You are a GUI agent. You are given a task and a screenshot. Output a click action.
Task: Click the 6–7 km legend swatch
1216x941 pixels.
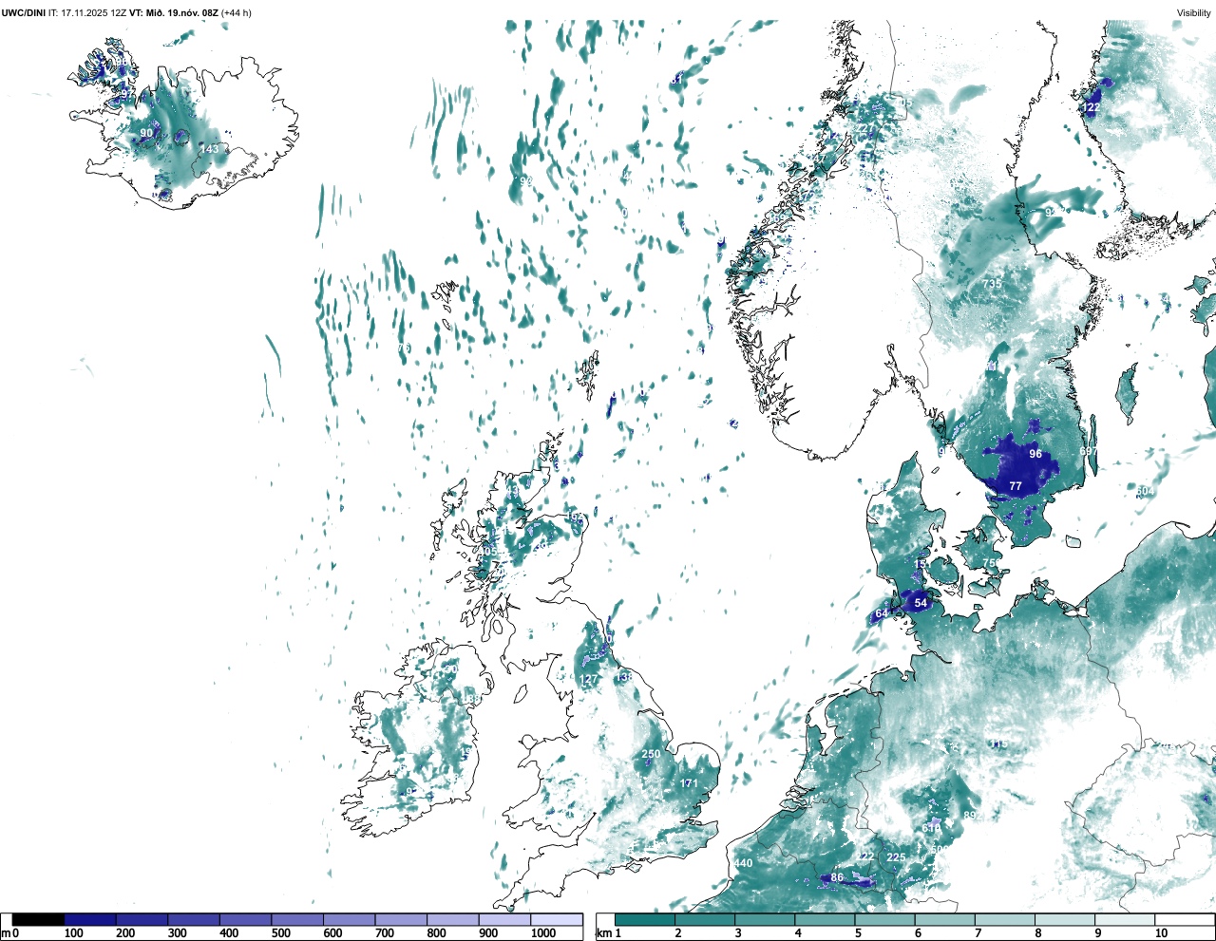[945, 920]
